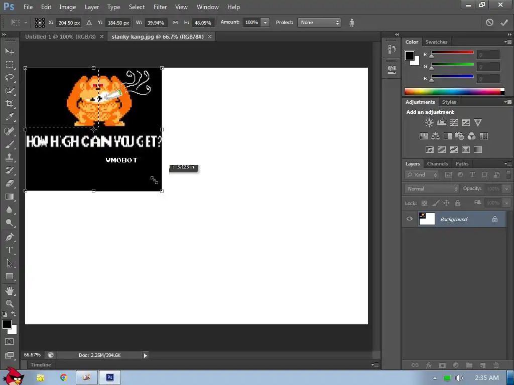Screen dimensions: 514x385
Task: Open the Layers panel flyout menu
Action: [508, 164]
